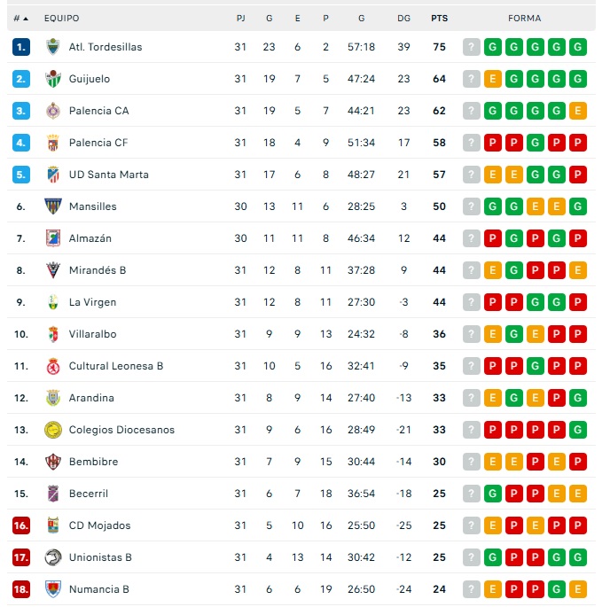Image resolution: width=602 pixels, height=607 pixels.
Task: Click the PJ column header
Action: click(240, 18)
